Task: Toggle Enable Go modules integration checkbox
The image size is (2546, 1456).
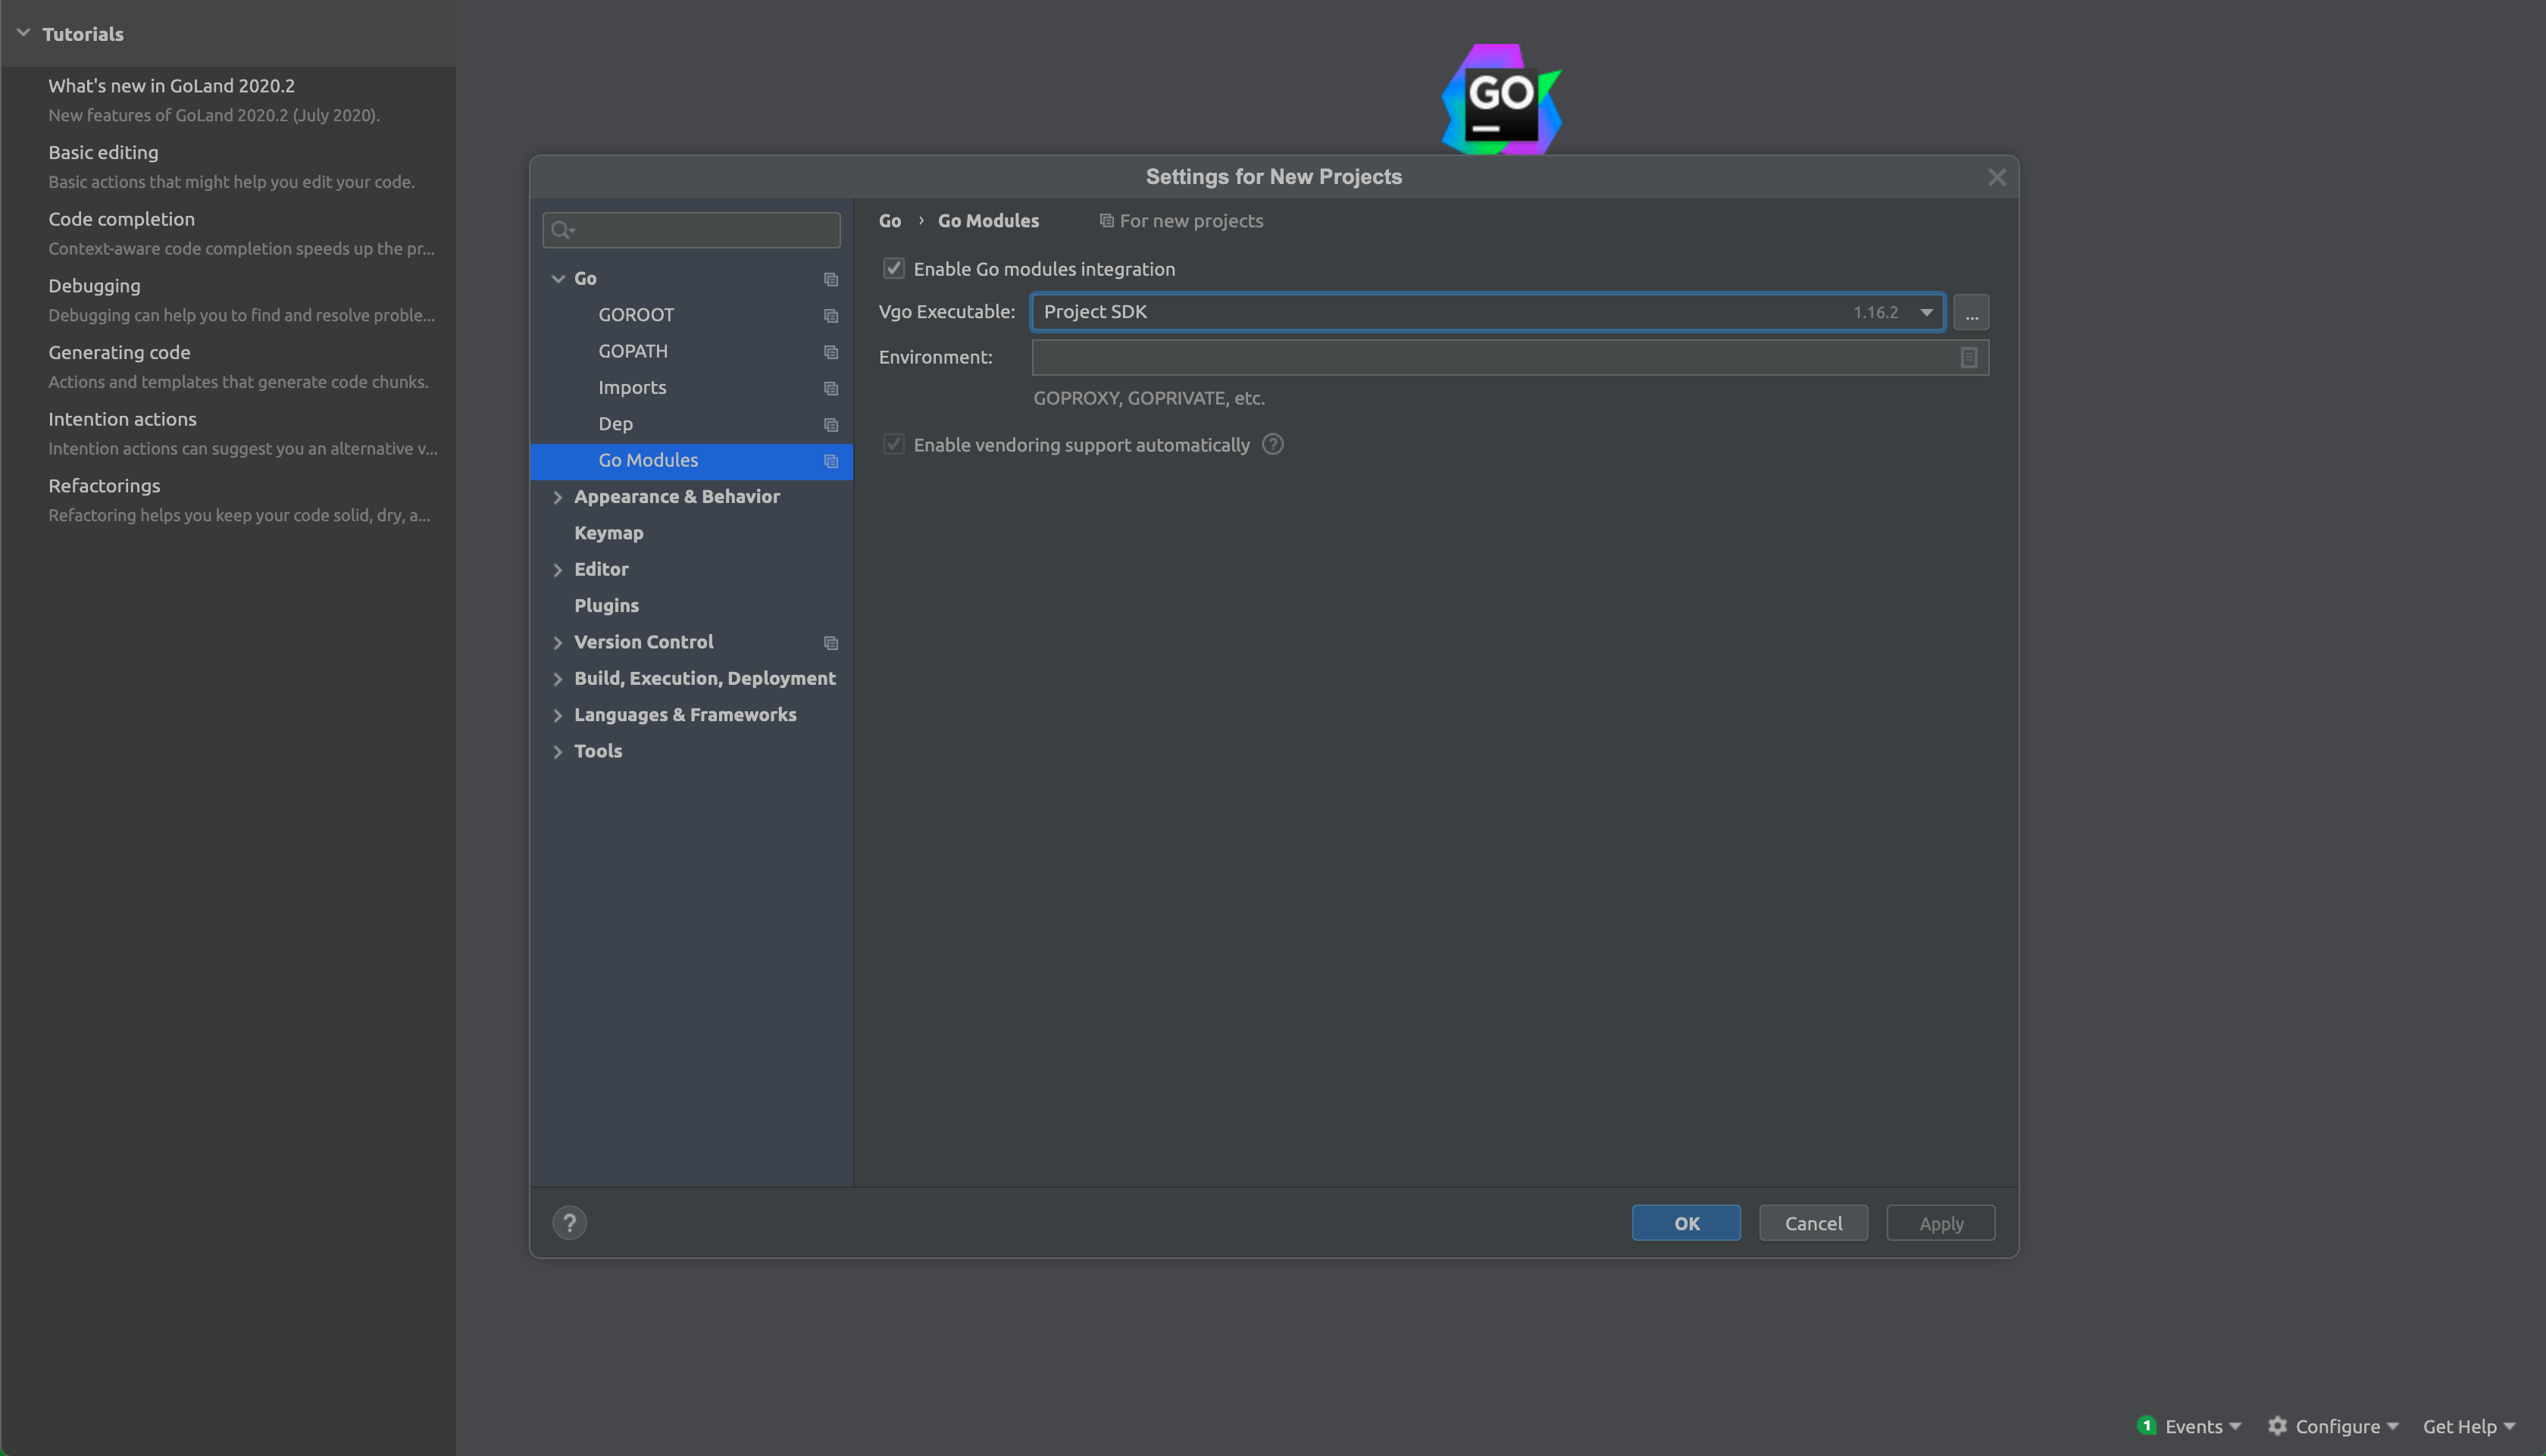Action: point(893,269)
